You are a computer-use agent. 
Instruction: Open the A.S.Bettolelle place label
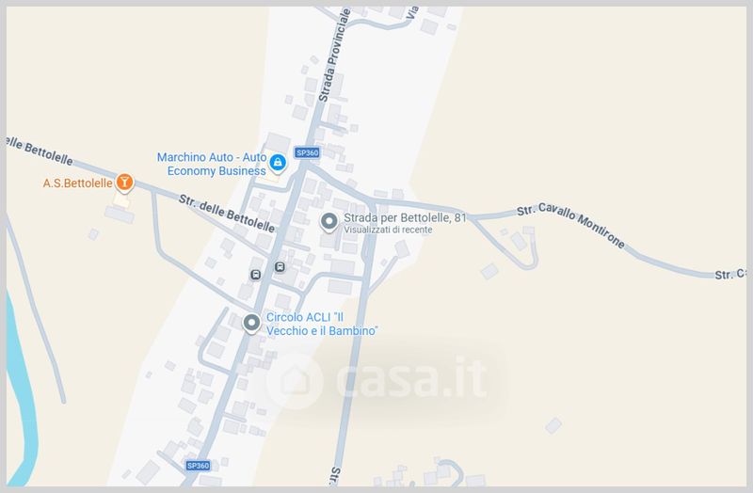click(78, 183)
